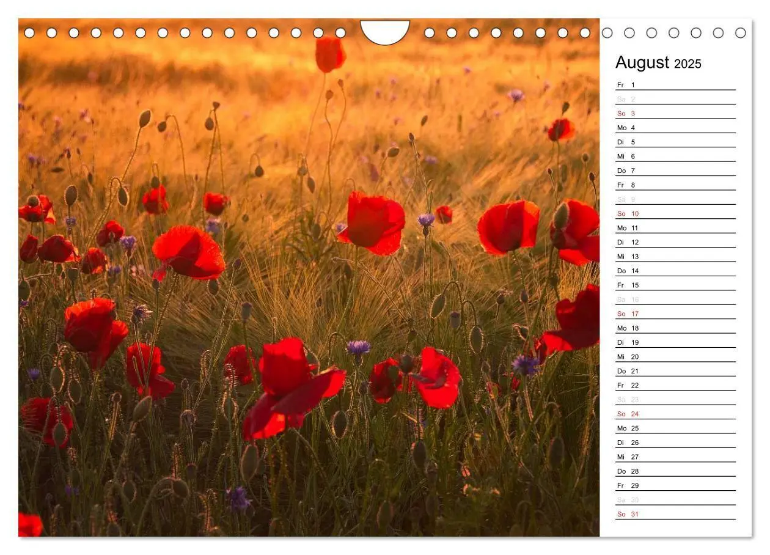Select the Fr 22 calendar row

pyautogui.click(x=675, y=384)
